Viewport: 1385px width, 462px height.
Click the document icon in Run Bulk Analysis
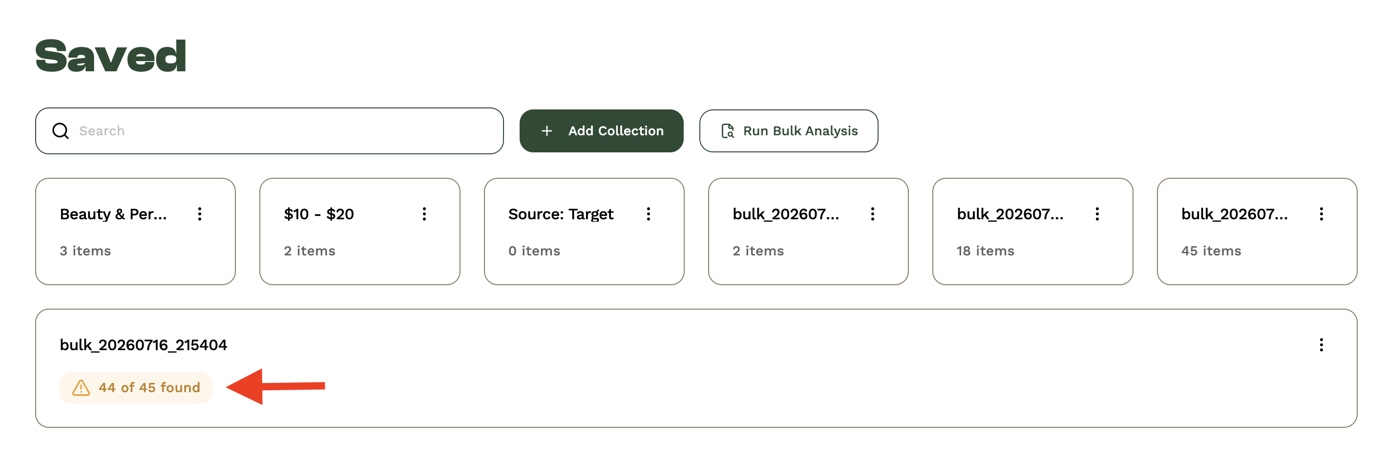[x=728, y=131]
